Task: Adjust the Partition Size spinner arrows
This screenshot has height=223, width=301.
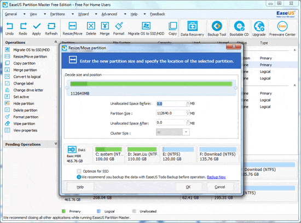Action: coord(188,113)
